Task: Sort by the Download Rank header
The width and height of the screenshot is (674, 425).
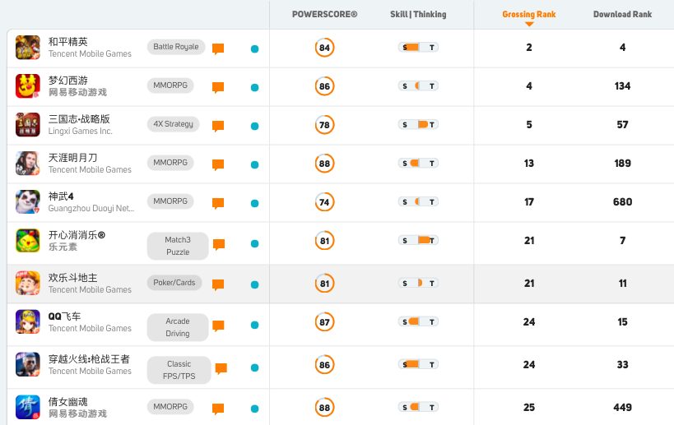Action: point(622,14)
